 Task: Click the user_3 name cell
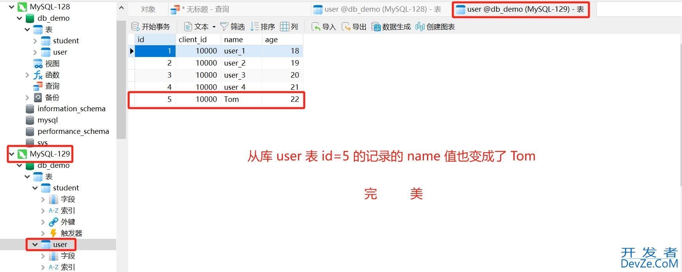click(241, 75)
